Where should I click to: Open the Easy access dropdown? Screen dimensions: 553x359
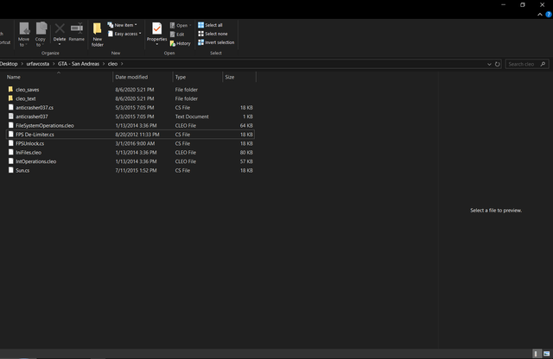(124, 34)
